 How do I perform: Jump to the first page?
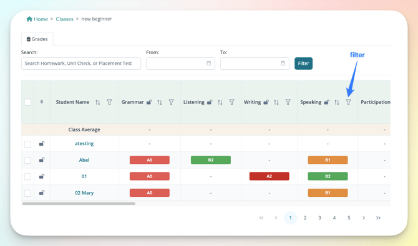coord(261,218)
